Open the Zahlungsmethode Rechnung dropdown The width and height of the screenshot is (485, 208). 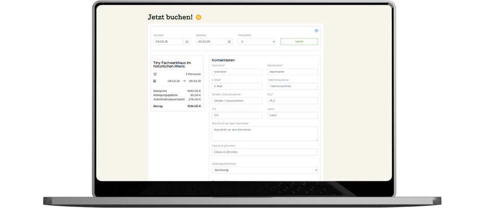click(x=265, y=170)
